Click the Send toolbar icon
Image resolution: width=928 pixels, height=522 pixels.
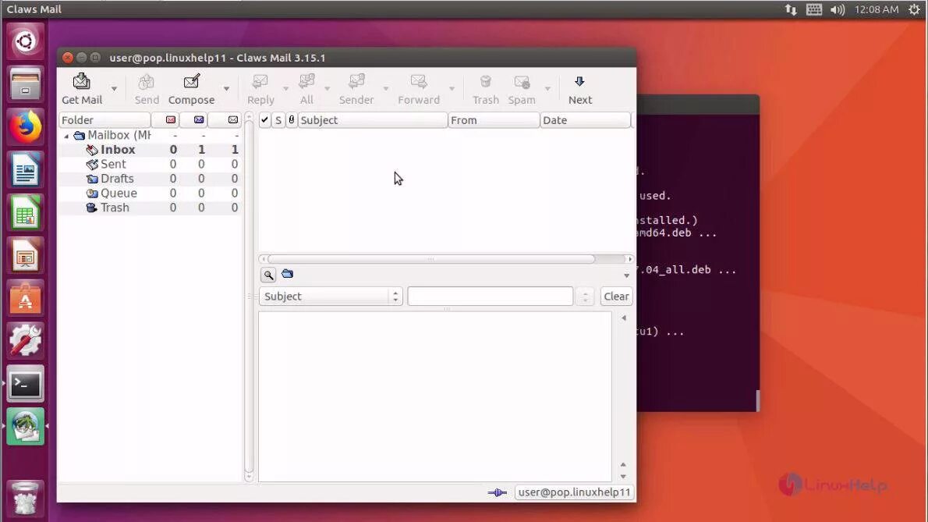coord(146,89)
